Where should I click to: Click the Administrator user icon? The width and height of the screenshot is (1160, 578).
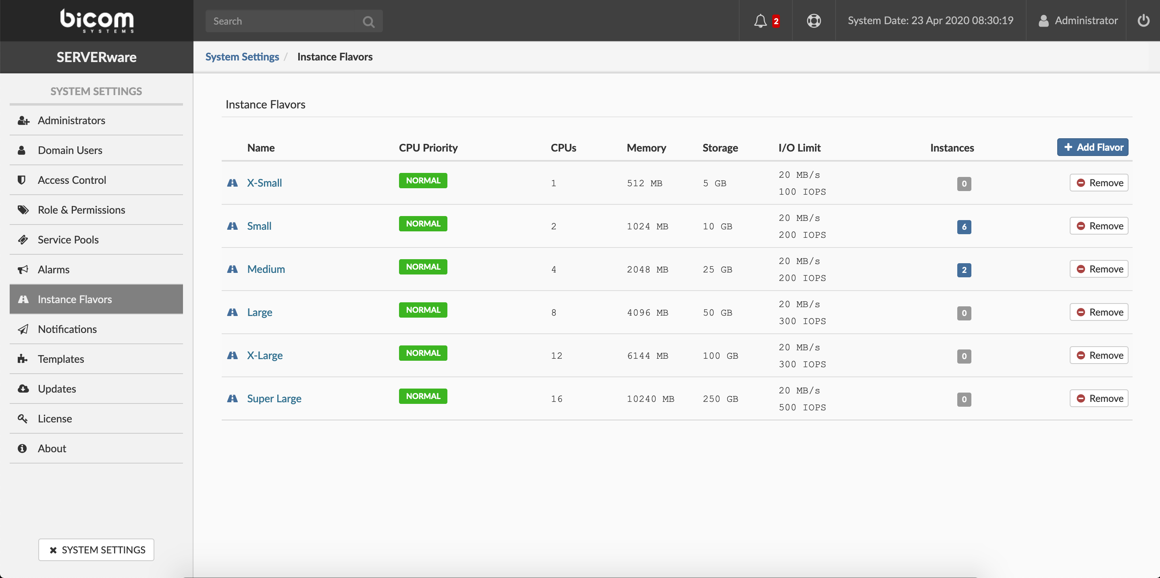(1043, 21)
